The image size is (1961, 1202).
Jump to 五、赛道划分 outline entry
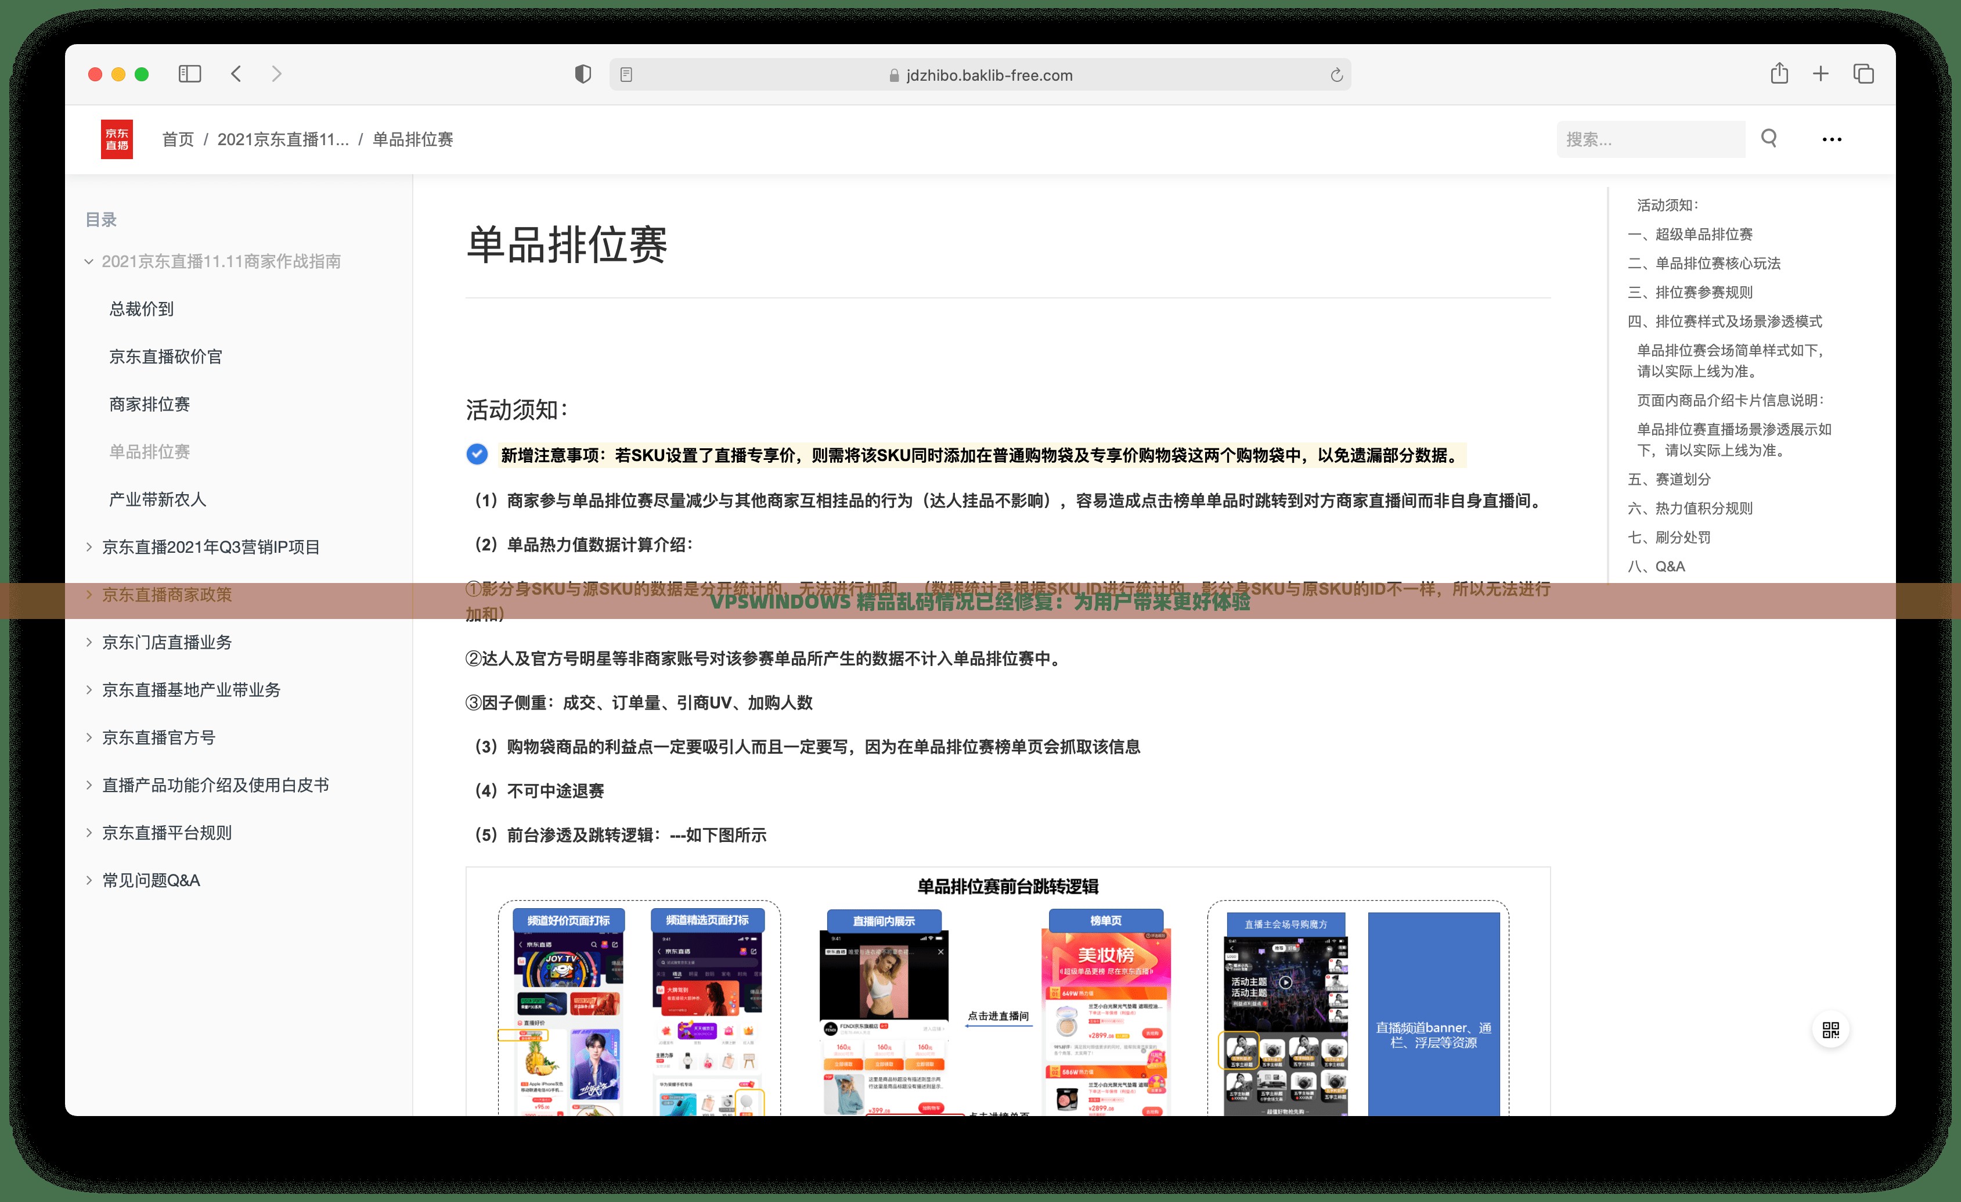[x=1669, y=479]
